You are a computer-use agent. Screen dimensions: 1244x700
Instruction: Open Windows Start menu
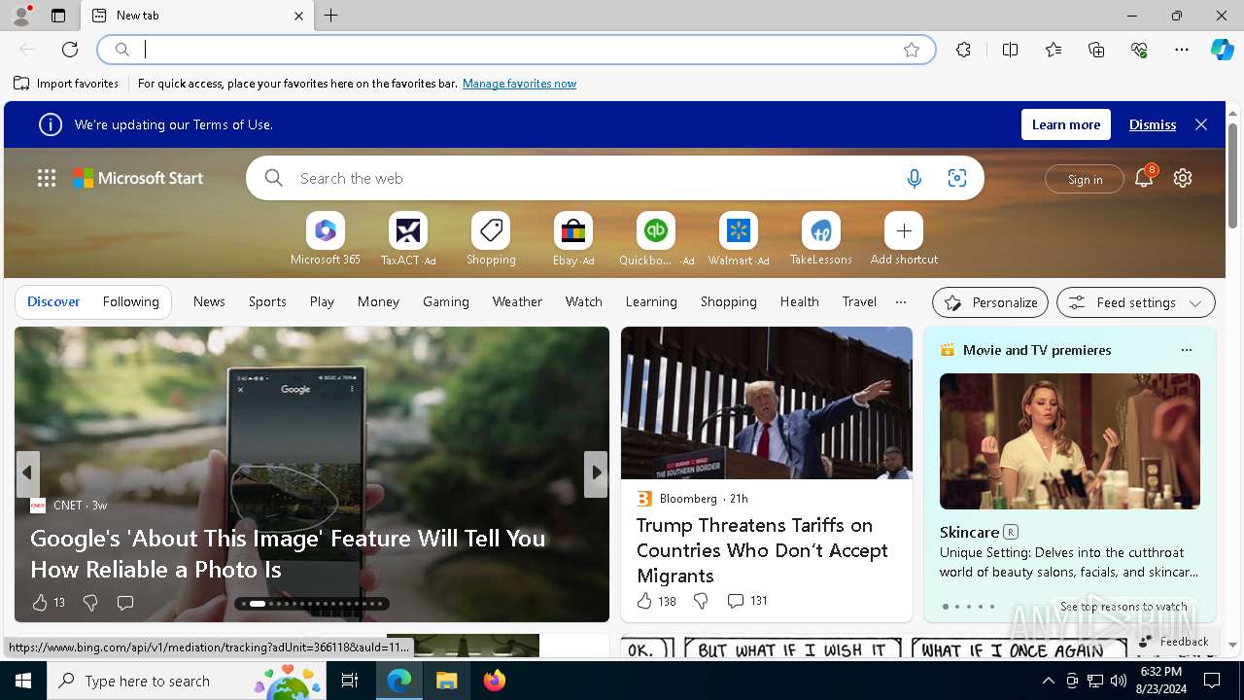(23, 681)
